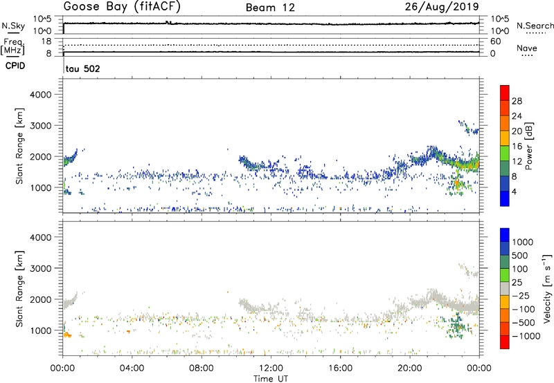Viewport: 554px width, 383px height.
Task: Click the "N.Sky" legend label
Action: click(13, 26)
